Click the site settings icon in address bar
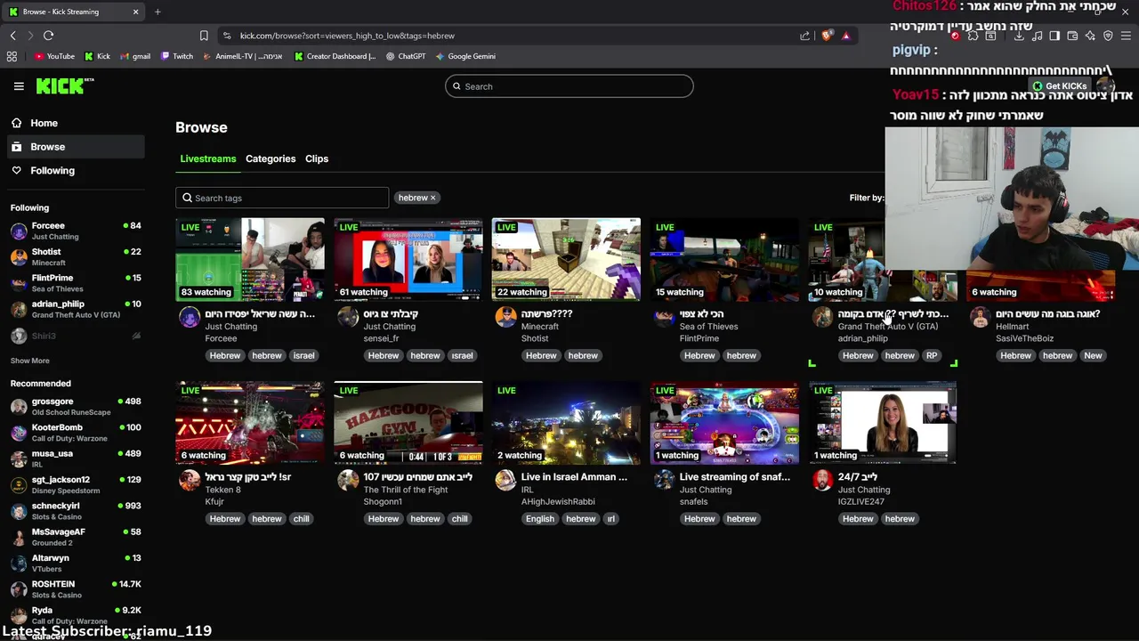Image resolution: width=1139 pixels, height=641 pixels. point(227,36)
